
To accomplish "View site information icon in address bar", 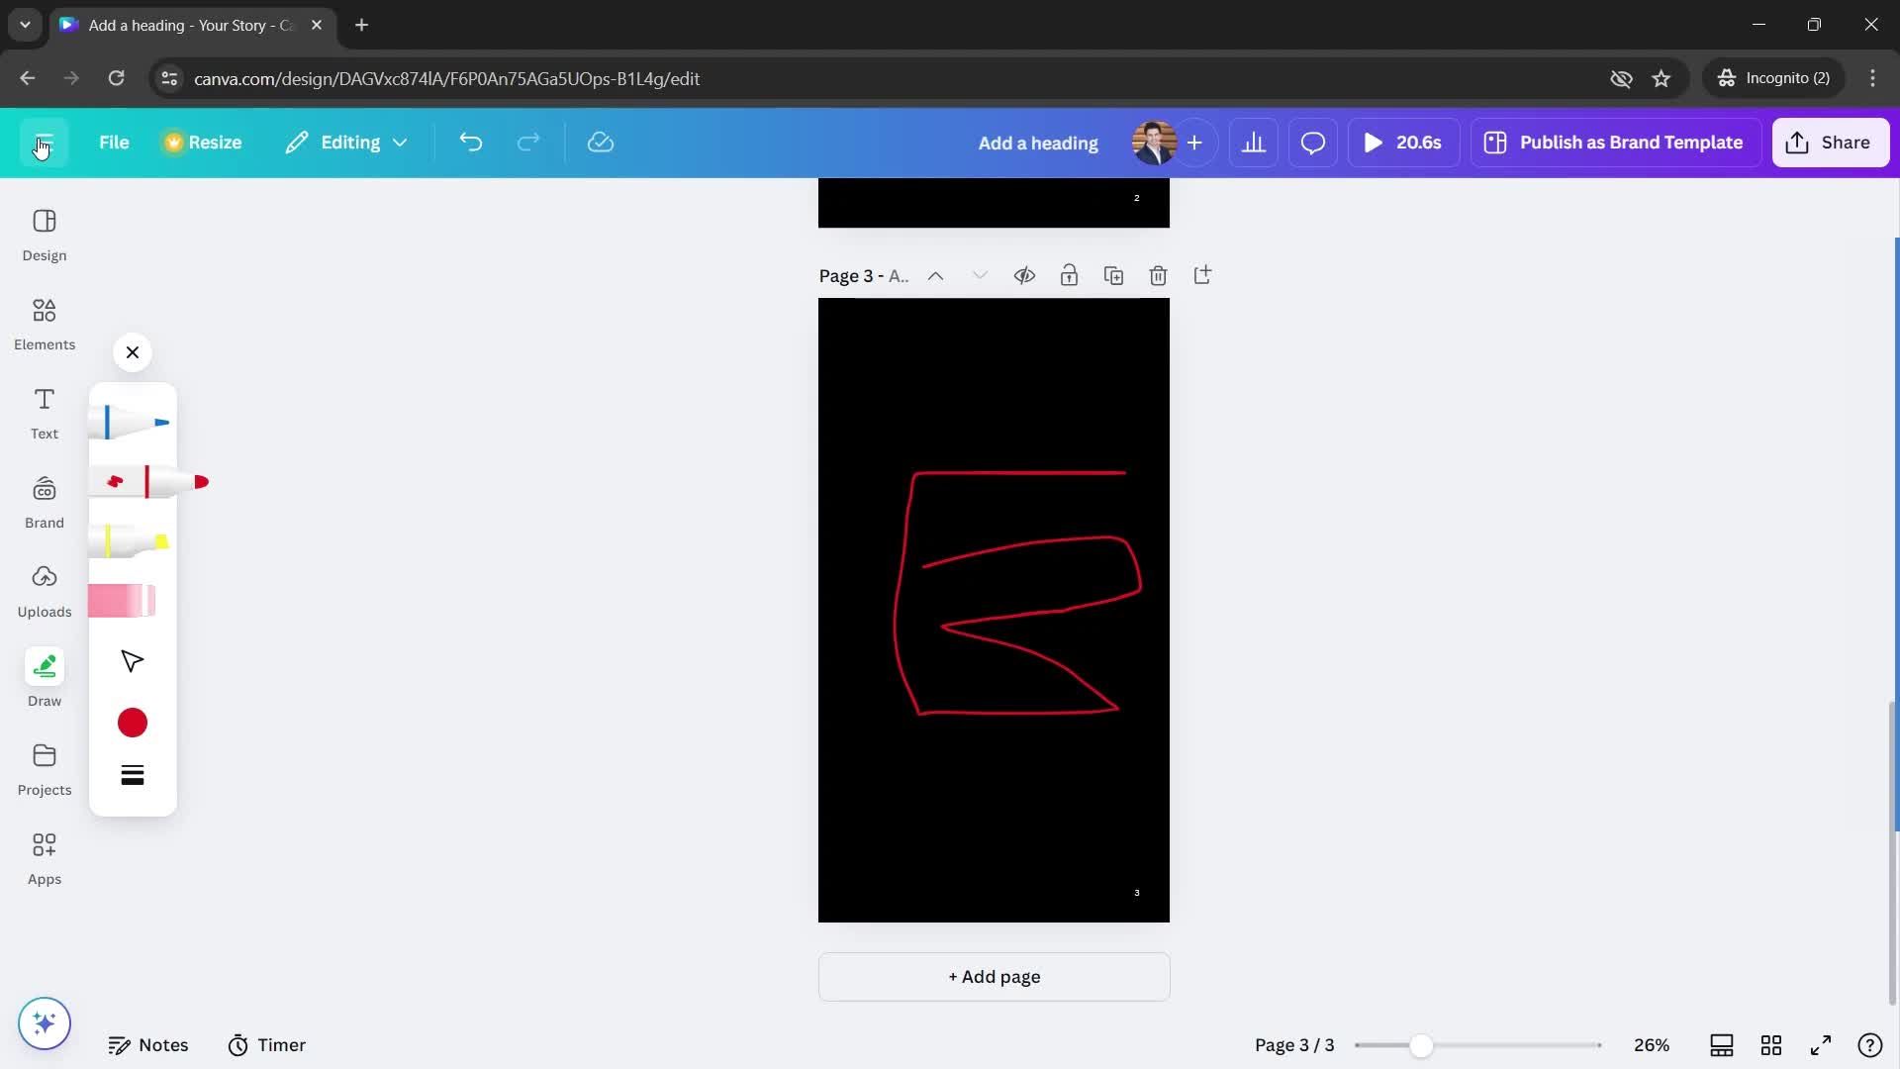I will click(169, 78).
